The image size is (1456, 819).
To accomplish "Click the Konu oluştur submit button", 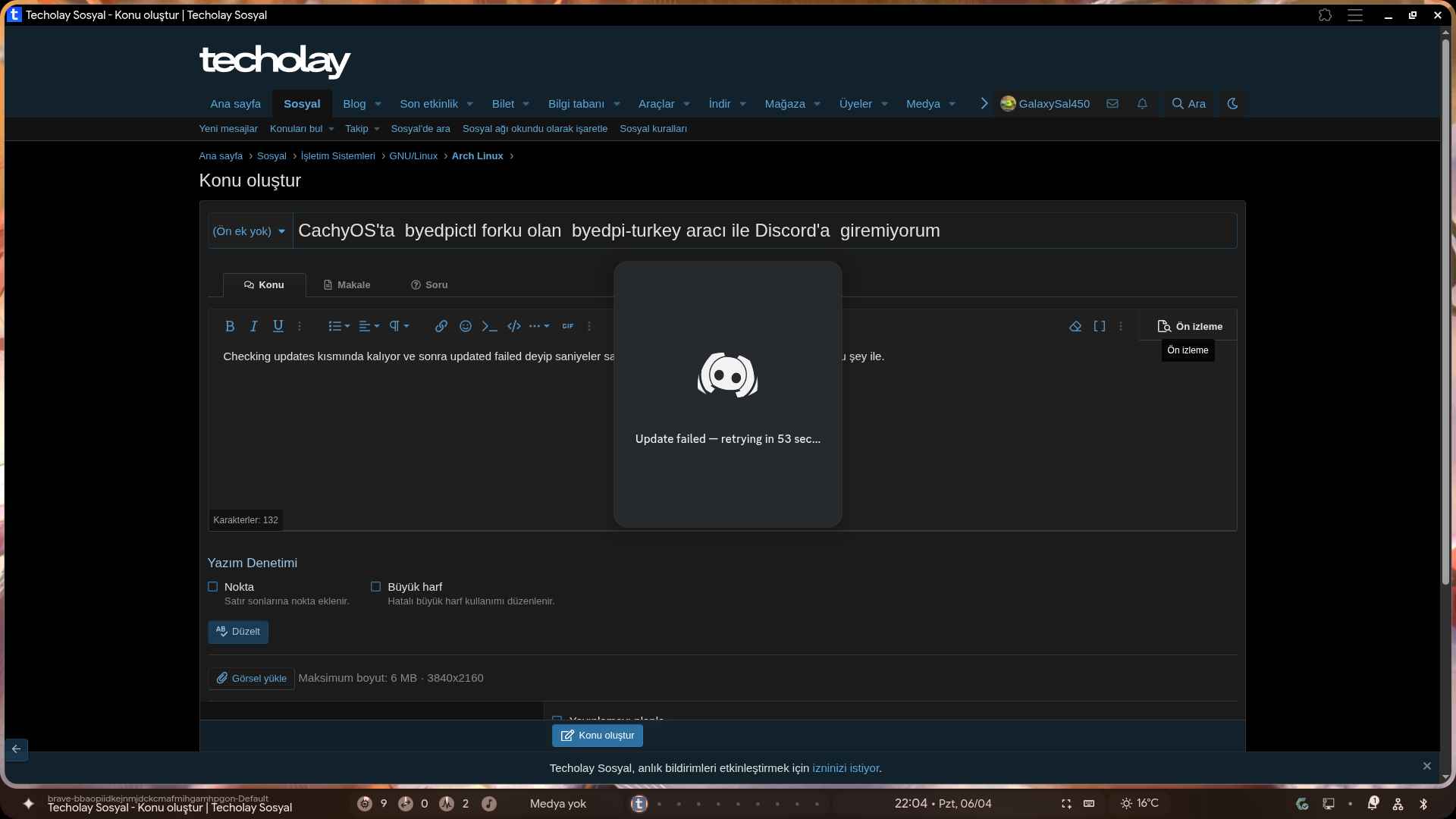I will point(598,736).
